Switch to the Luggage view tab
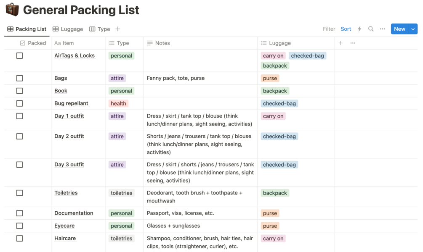Viewport: 423px width, 252px height. (x=68, y=29)
